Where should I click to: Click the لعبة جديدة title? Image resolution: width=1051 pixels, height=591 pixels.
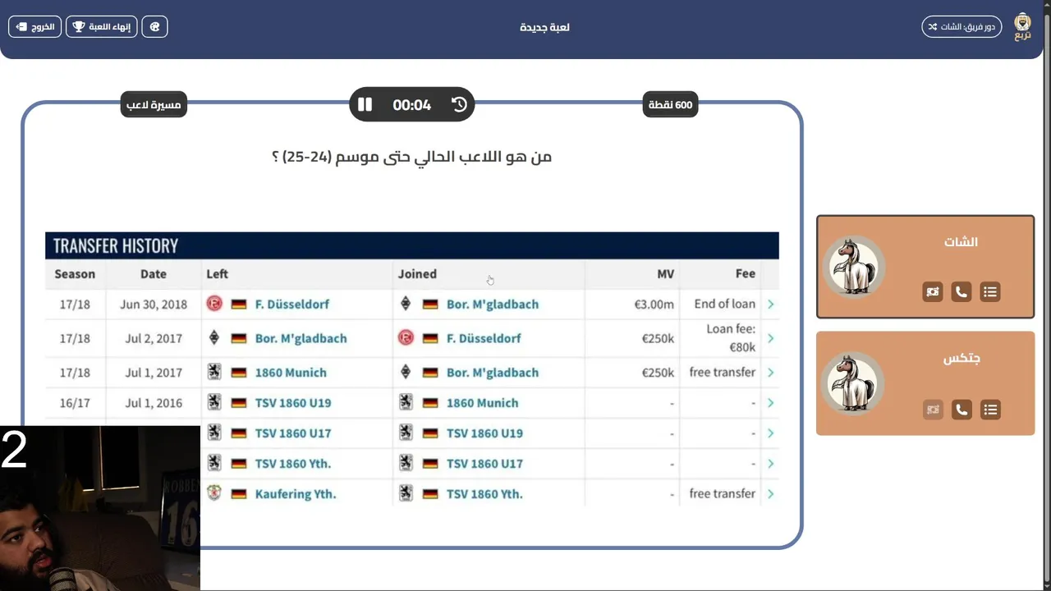(544, 27)
